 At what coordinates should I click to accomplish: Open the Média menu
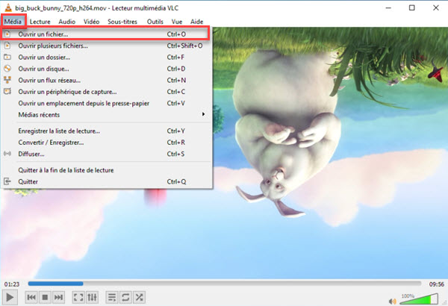coord(13,22)
